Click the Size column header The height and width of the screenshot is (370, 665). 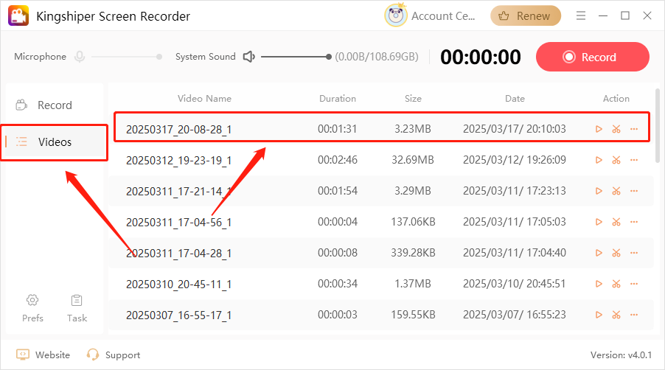tap(413, 98)
